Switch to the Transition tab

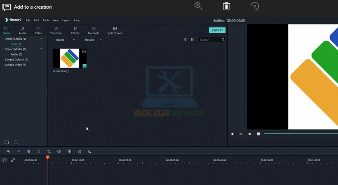[x=56, y=31]
